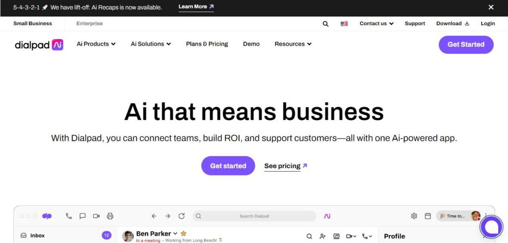The height and width of the screenshot is (243, 508).
Task: Click the video camera icon in app toolbar
Action: click(x=96, y=216)
